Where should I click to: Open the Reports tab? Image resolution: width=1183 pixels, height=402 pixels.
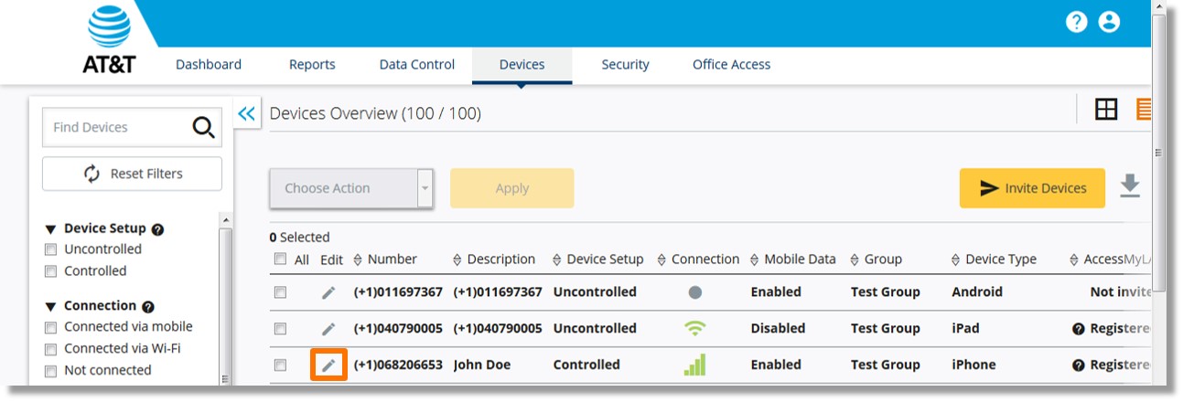point(312,65)
